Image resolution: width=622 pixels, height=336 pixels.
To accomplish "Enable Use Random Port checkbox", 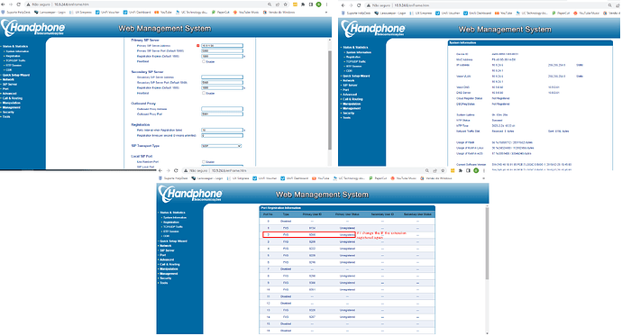I will [x=204, y=161].
